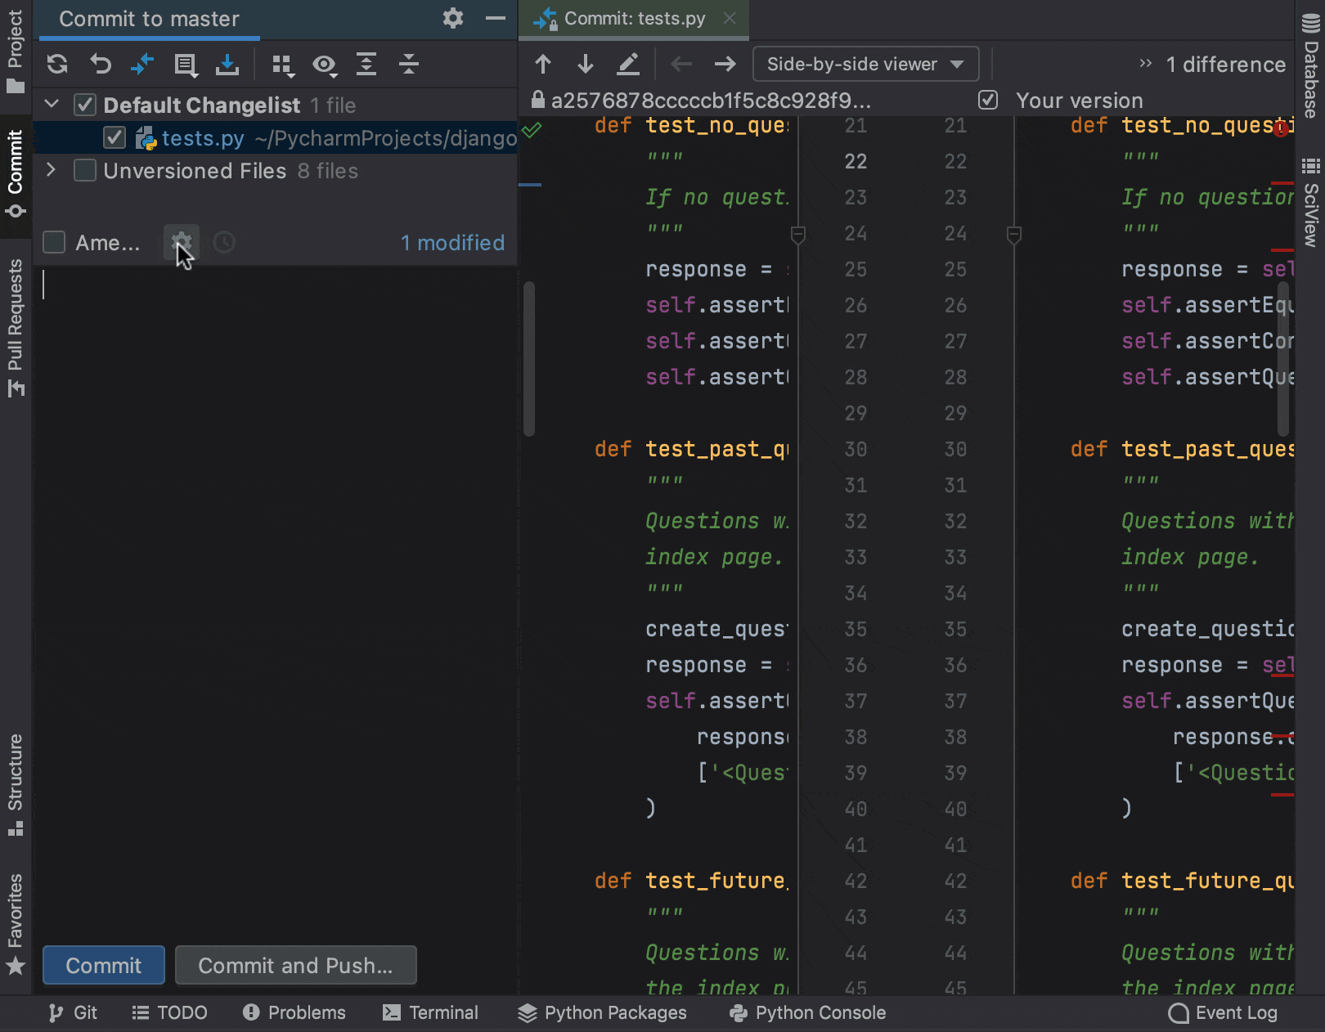Viewport: 1325px width, 1032px height.
Task: Open the Side-by-side viewer dropdown
Action: [x=865, y=65]
